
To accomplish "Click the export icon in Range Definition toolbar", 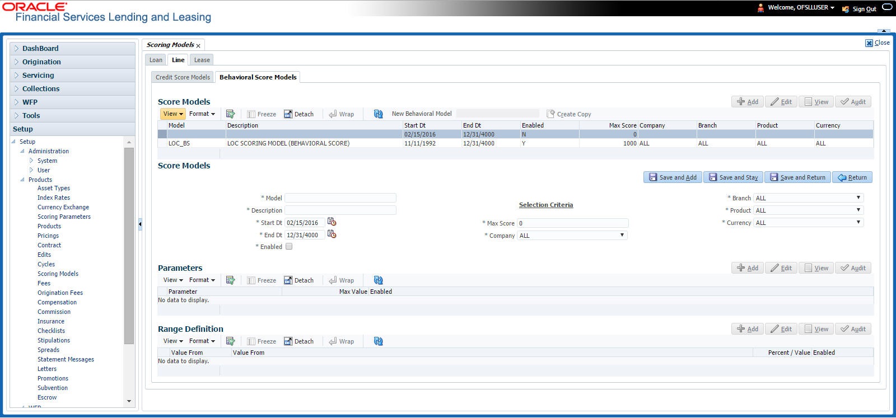I will click(x=230, y=341).
